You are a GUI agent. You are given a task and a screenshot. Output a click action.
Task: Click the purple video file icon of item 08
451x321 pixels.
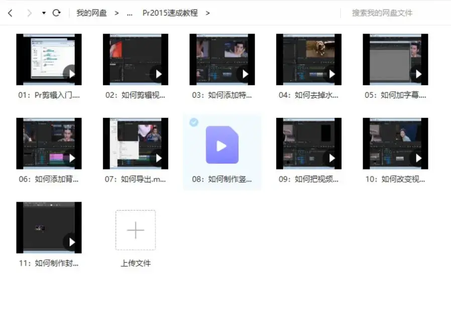222,146
